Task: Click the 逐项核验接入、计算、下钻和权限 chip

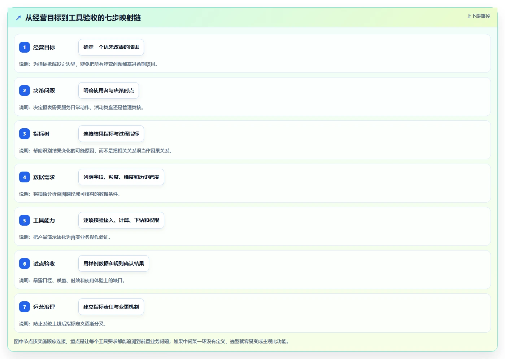Action: (x=121, y=220)
